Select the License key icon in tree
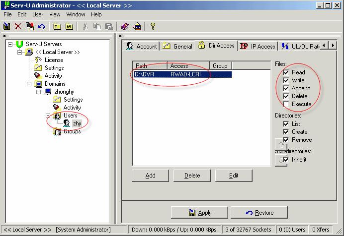Screen dimensions: 344x236 [x=38, y=59]
